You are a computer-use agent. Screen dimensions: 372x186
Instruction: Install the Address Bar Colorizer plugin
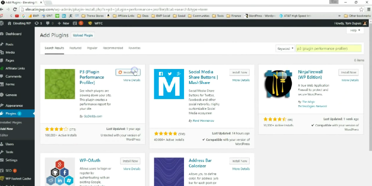[x=239, y=161]
